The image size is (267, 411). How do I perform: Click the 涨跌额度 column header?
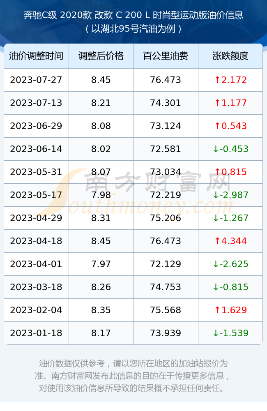(x=230, y=56)
